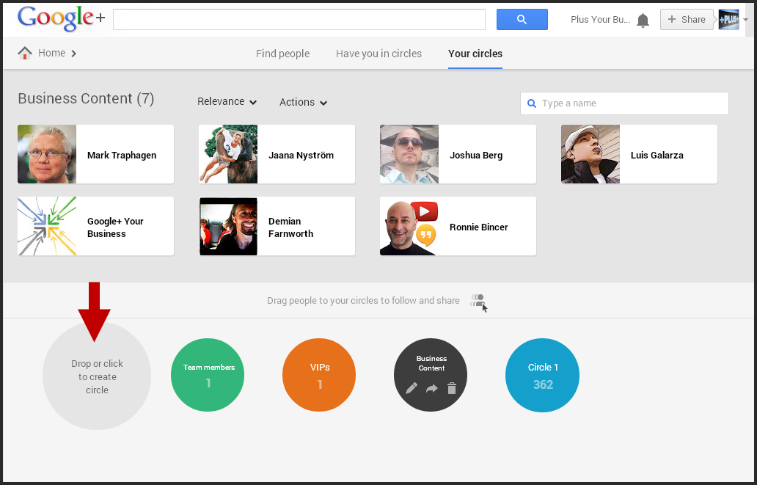The width and height of the screenshot is (757, 485).
Task: Open the Actions dropdown menu
Action: 303,102
